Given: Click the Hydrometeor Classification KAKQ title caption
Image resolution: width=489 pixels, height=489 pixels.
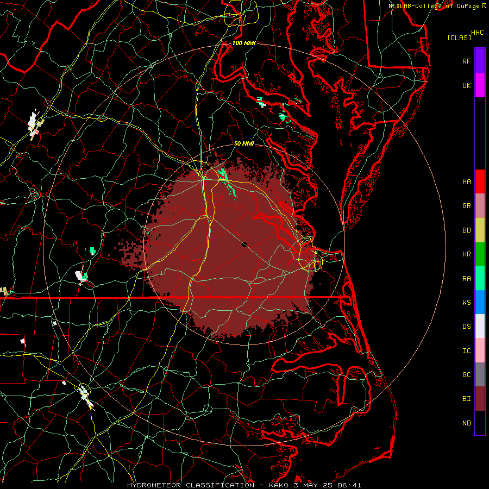Looking at the screenshot, I should point(244,485).
